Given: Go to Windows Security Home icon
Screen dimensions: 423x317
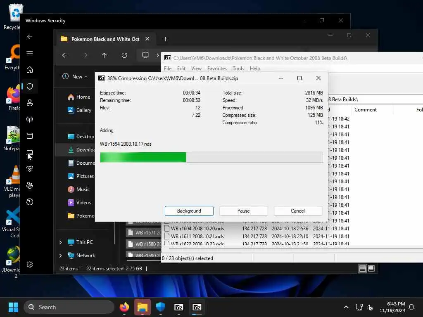Looking at the screenshot, I should point(30,69).
